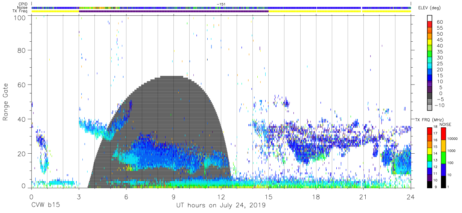Click the CPID label at top left

tap(23, 4)
